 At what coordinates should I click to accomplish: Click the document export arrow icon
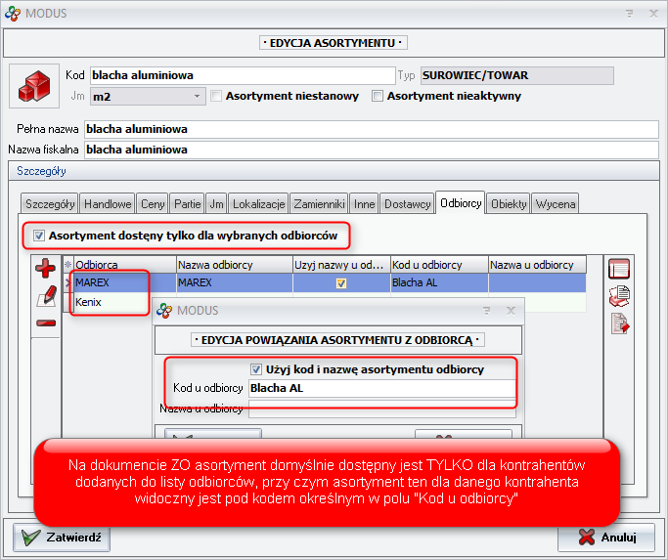click(620, 323)
